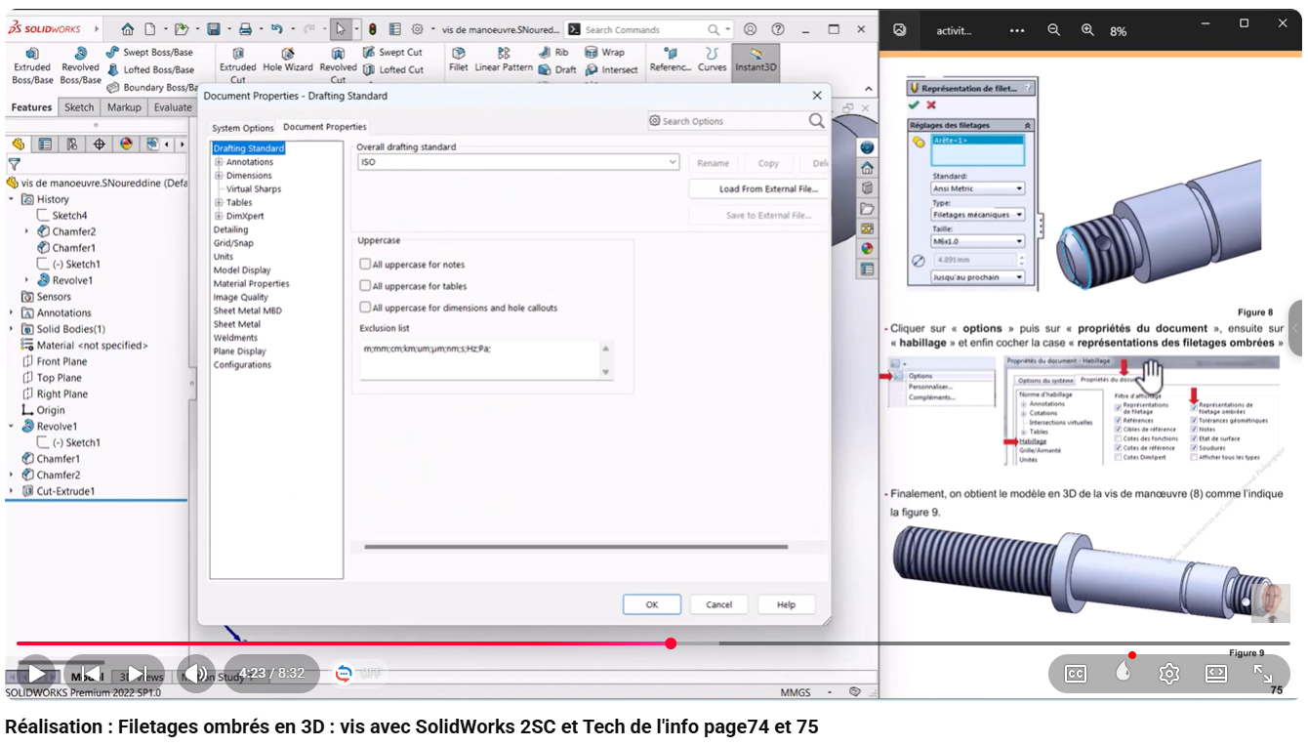
Task: Select the Revolved Boss/Base tool
Action: click(x=80, y=66)
